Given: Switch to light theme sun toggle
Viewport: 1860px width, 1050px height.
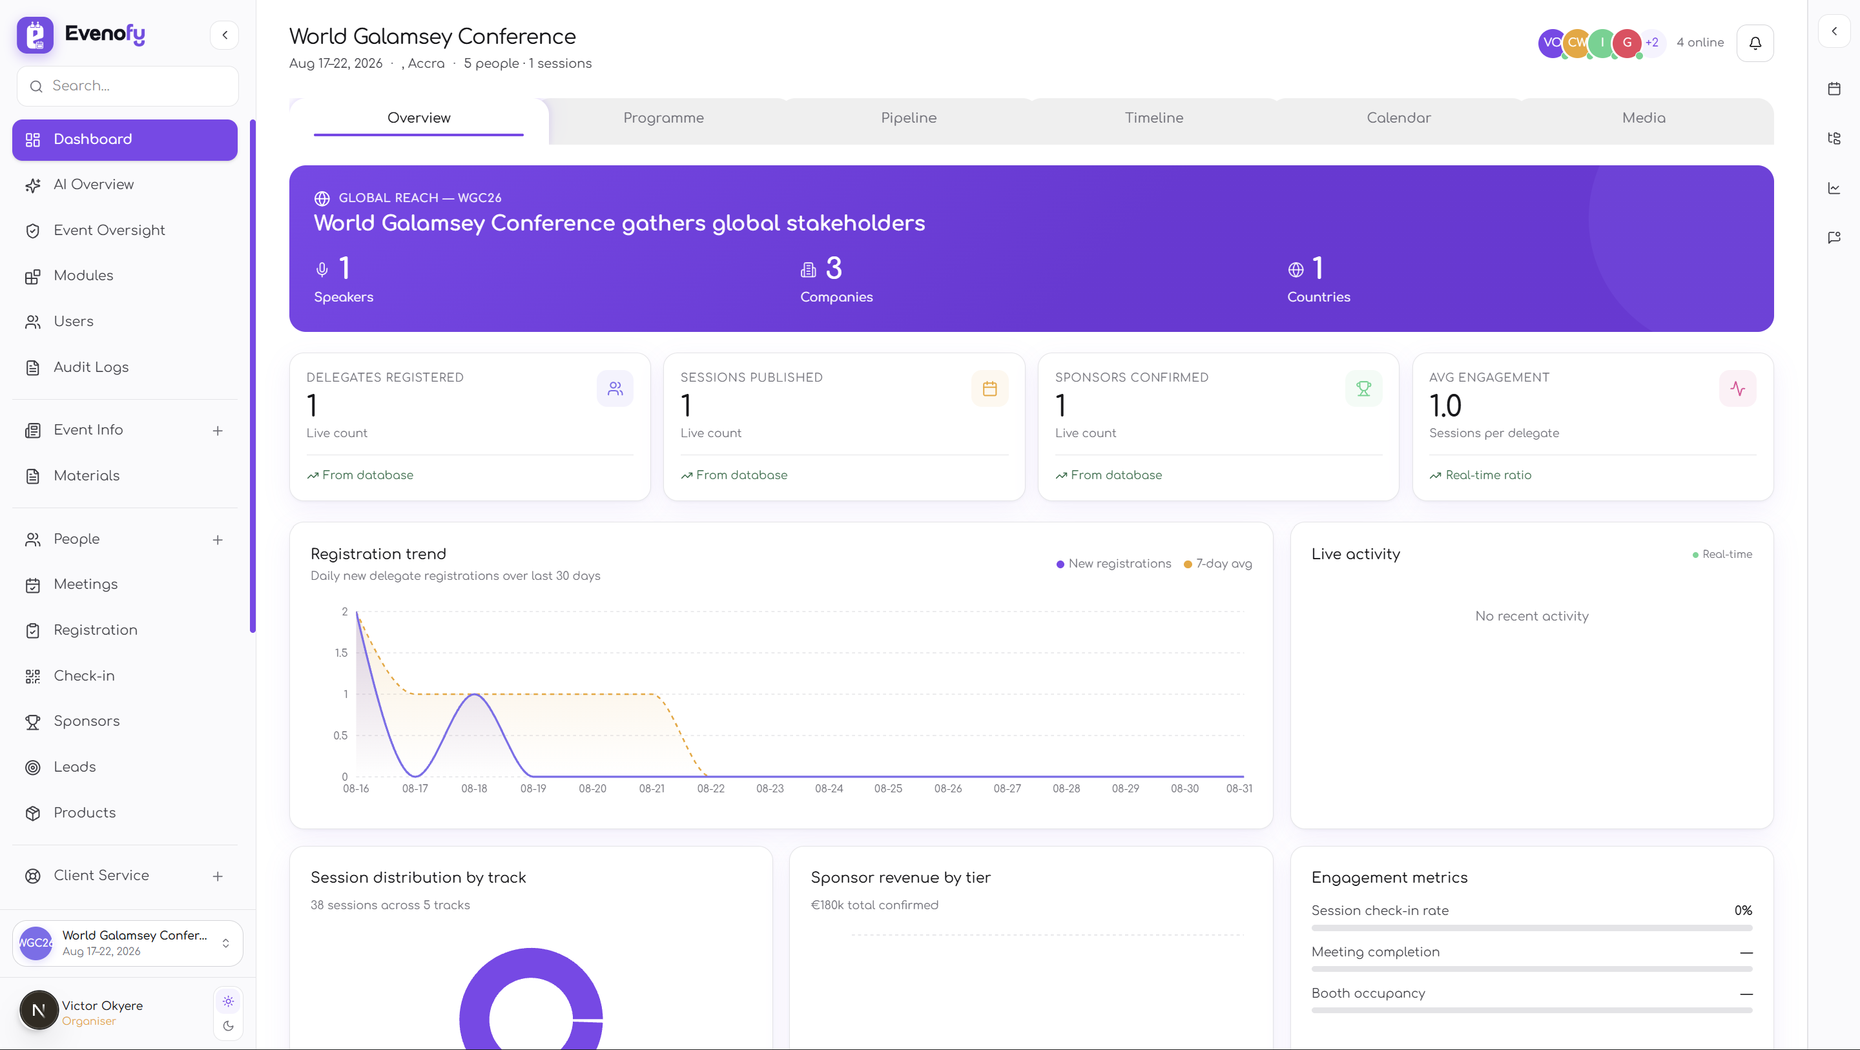Looking at the screenshot, I should (228, 1002).
